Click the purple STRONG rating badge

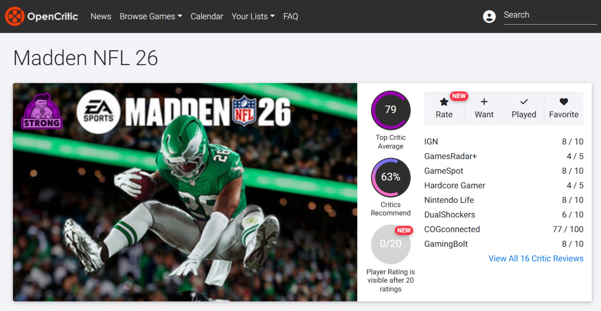click(42, 111)
